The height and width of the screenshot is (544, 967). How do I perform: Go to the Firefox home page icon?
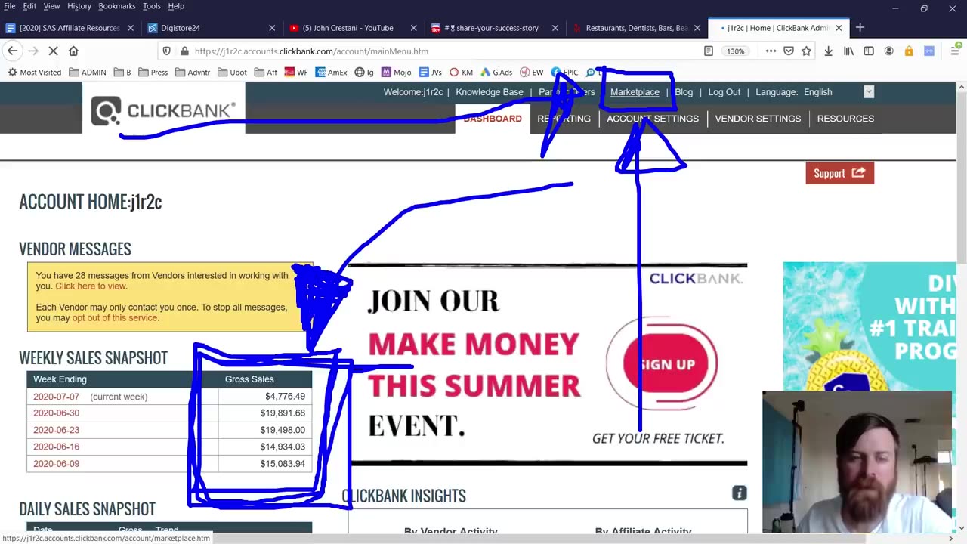[x=73, y=51]
